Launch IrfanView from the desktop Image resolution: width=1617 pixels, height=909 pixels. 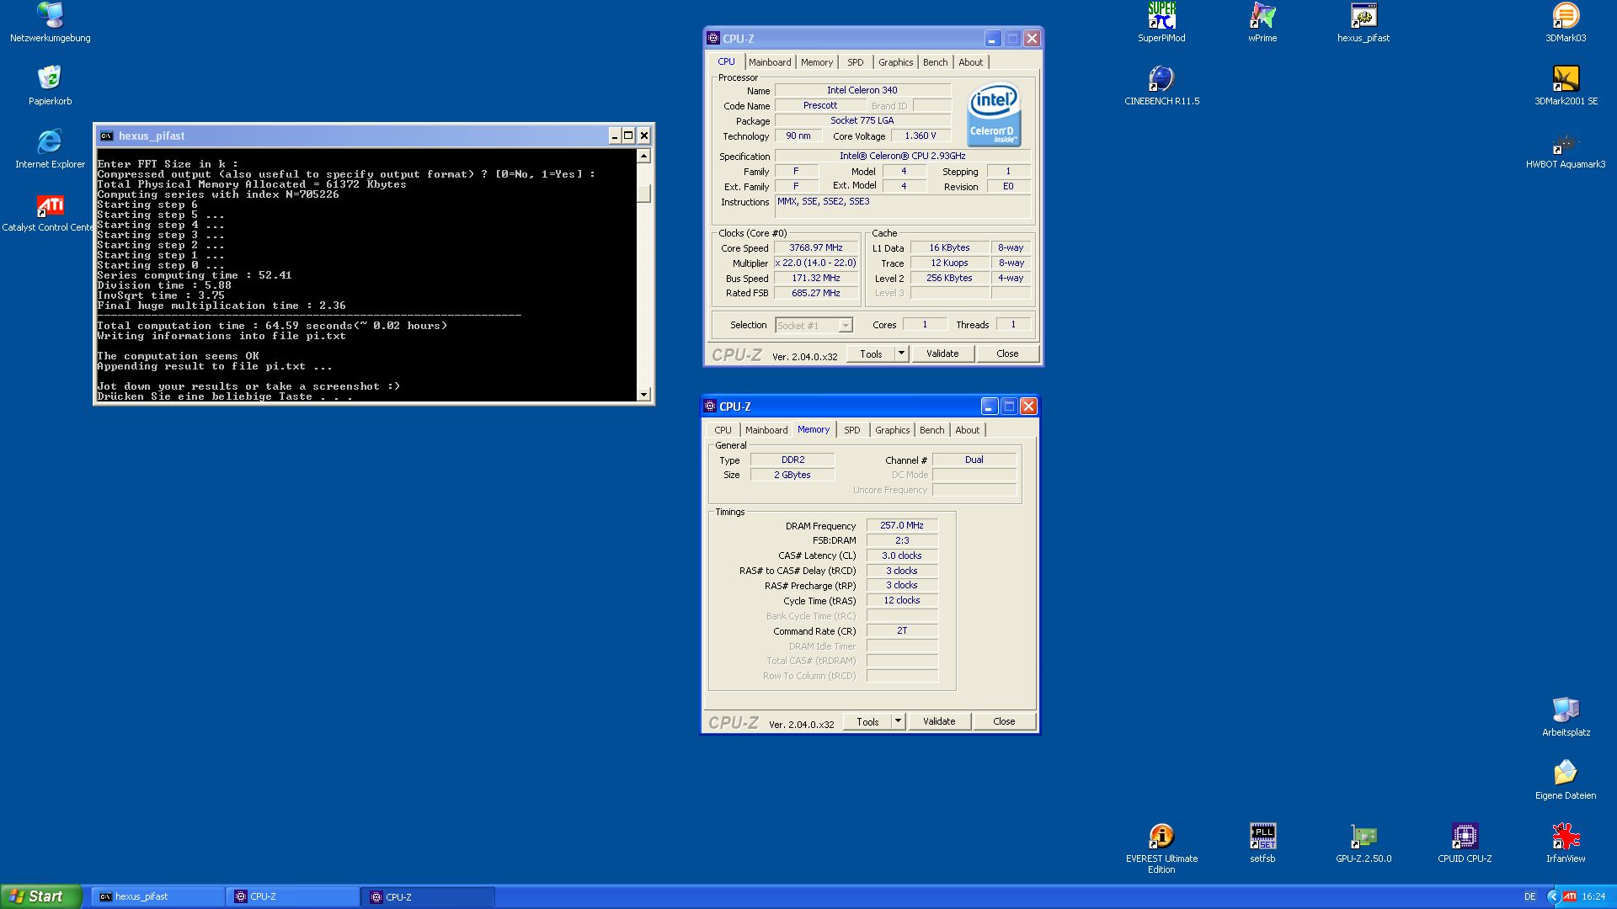(x=1566, y=843)
